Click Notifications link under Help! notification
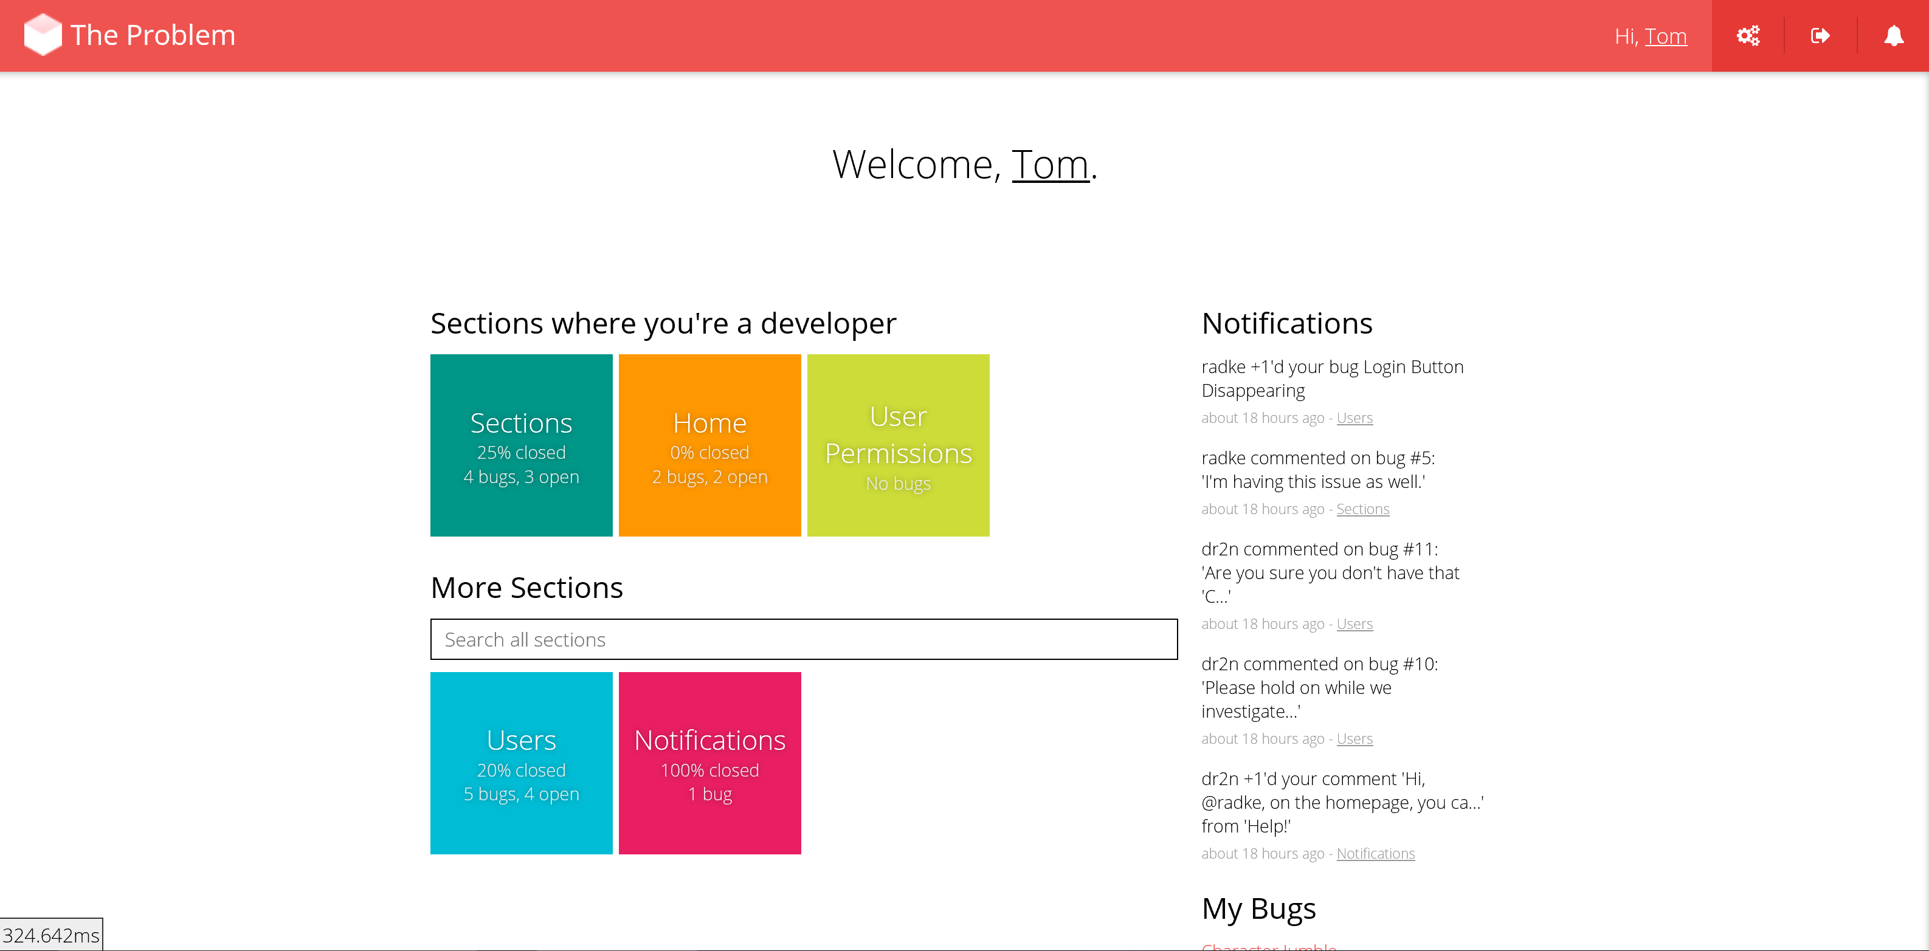1929x951 pixels. tap(1375, 853)
